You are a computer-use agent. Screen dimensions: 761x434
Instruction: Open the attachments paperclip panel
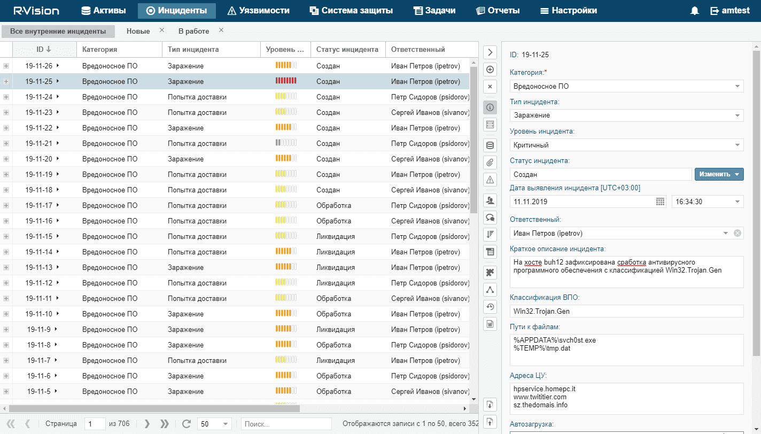tap(490, 162)
